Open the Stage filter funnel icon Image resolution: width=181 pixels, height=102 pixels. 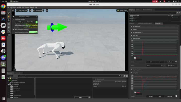click(x=177, y=13)
